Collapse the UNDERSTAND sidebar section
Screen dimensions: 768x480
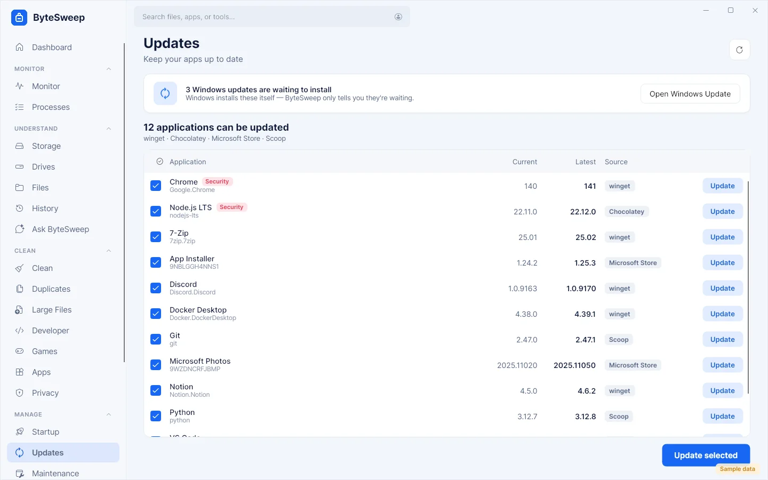[x=109, y=129]
